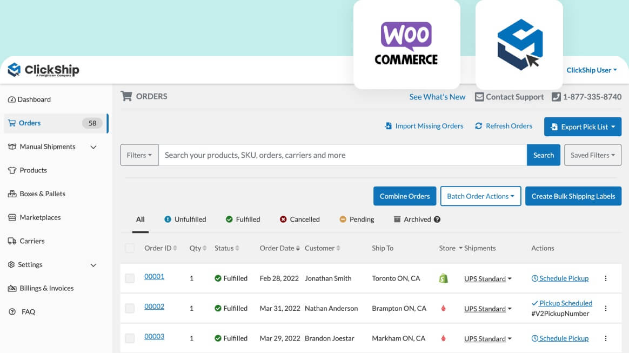
Task: Select Products in the sidebar
Action: tap(32, 170)
